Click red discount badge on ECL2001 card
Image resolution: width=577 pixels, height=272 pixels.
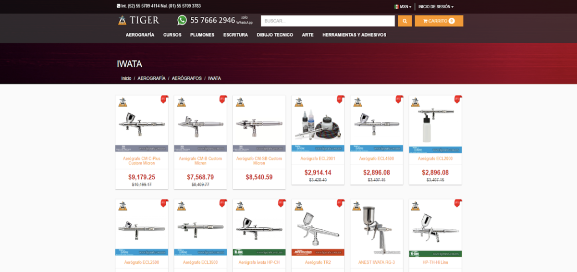click(x=340, y=99)
